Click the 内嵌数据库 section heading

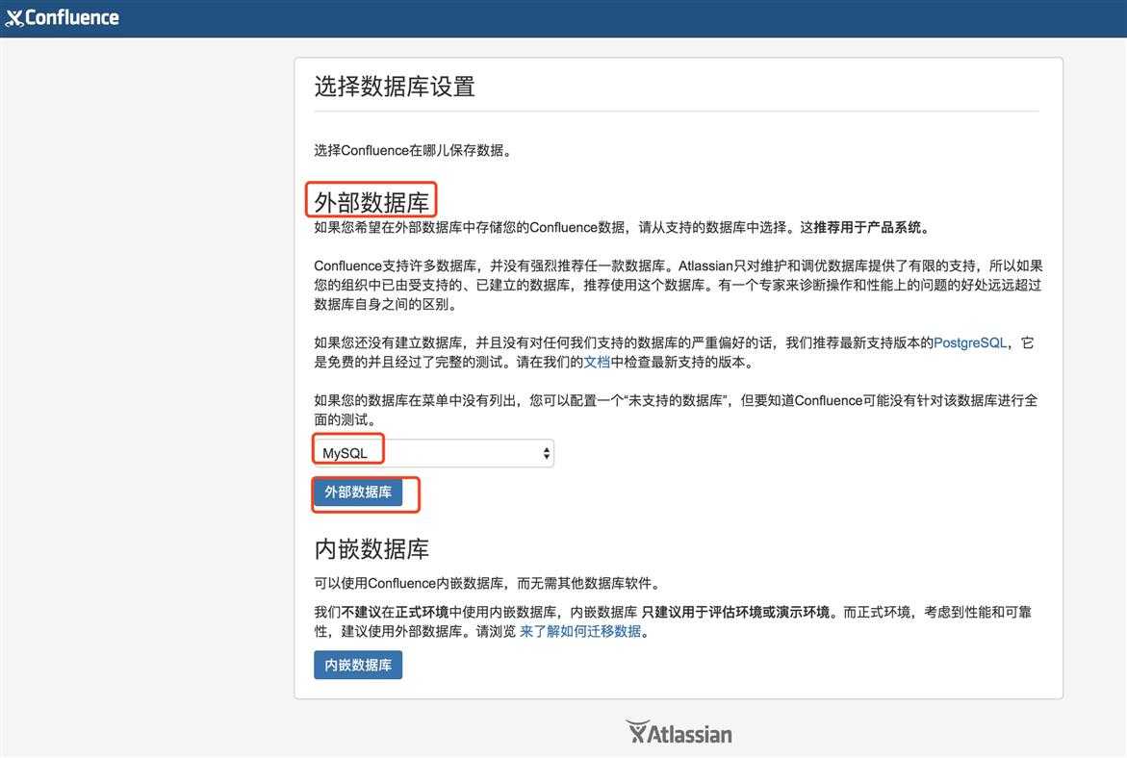[x=371, y=549]
